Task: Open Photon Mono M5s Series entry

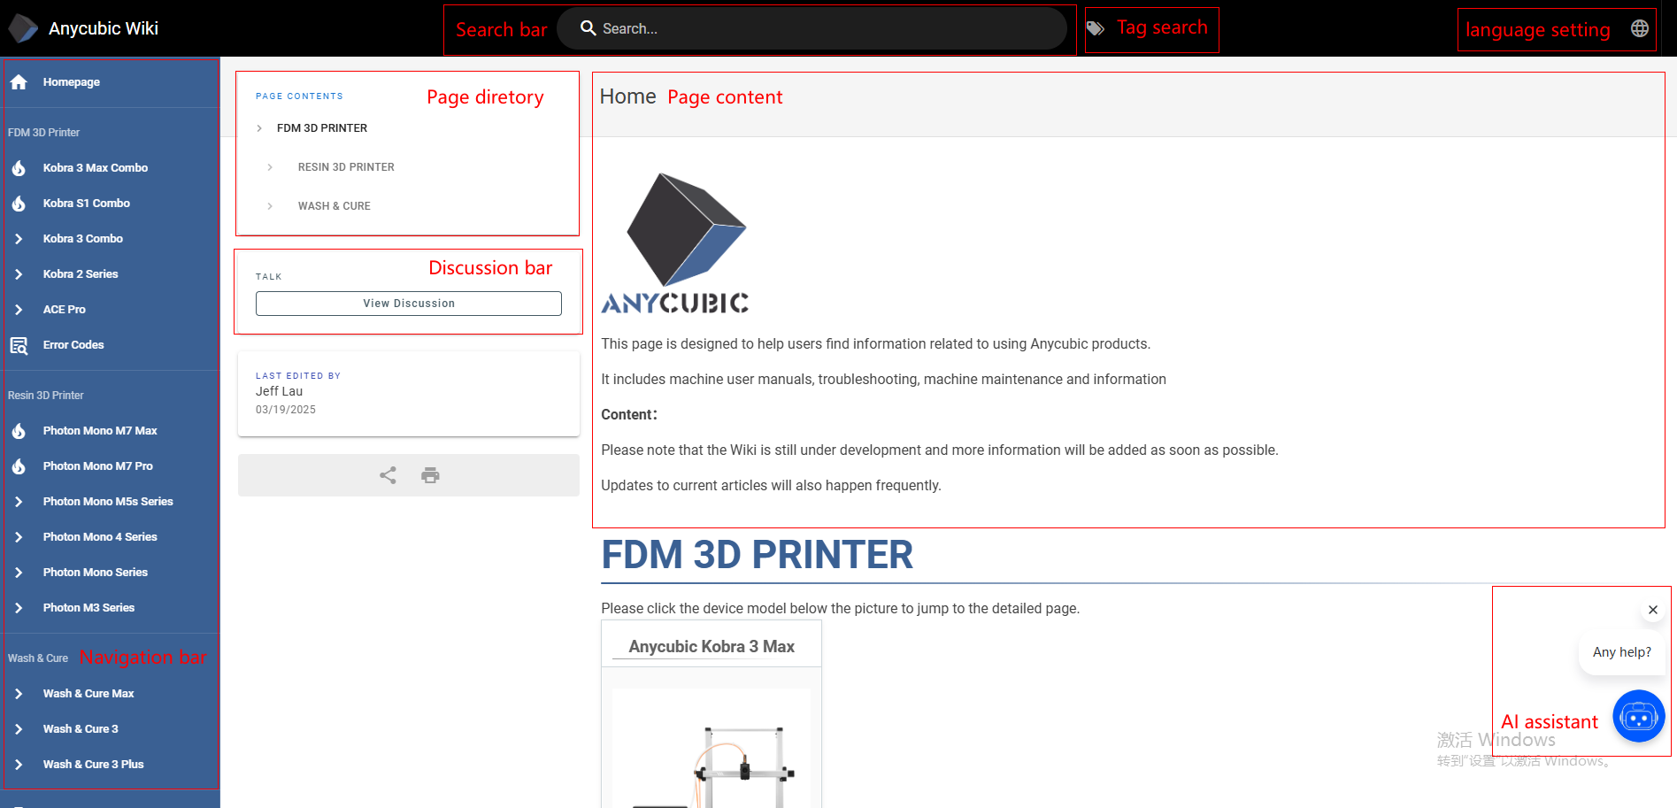Action: click(108, 502)
